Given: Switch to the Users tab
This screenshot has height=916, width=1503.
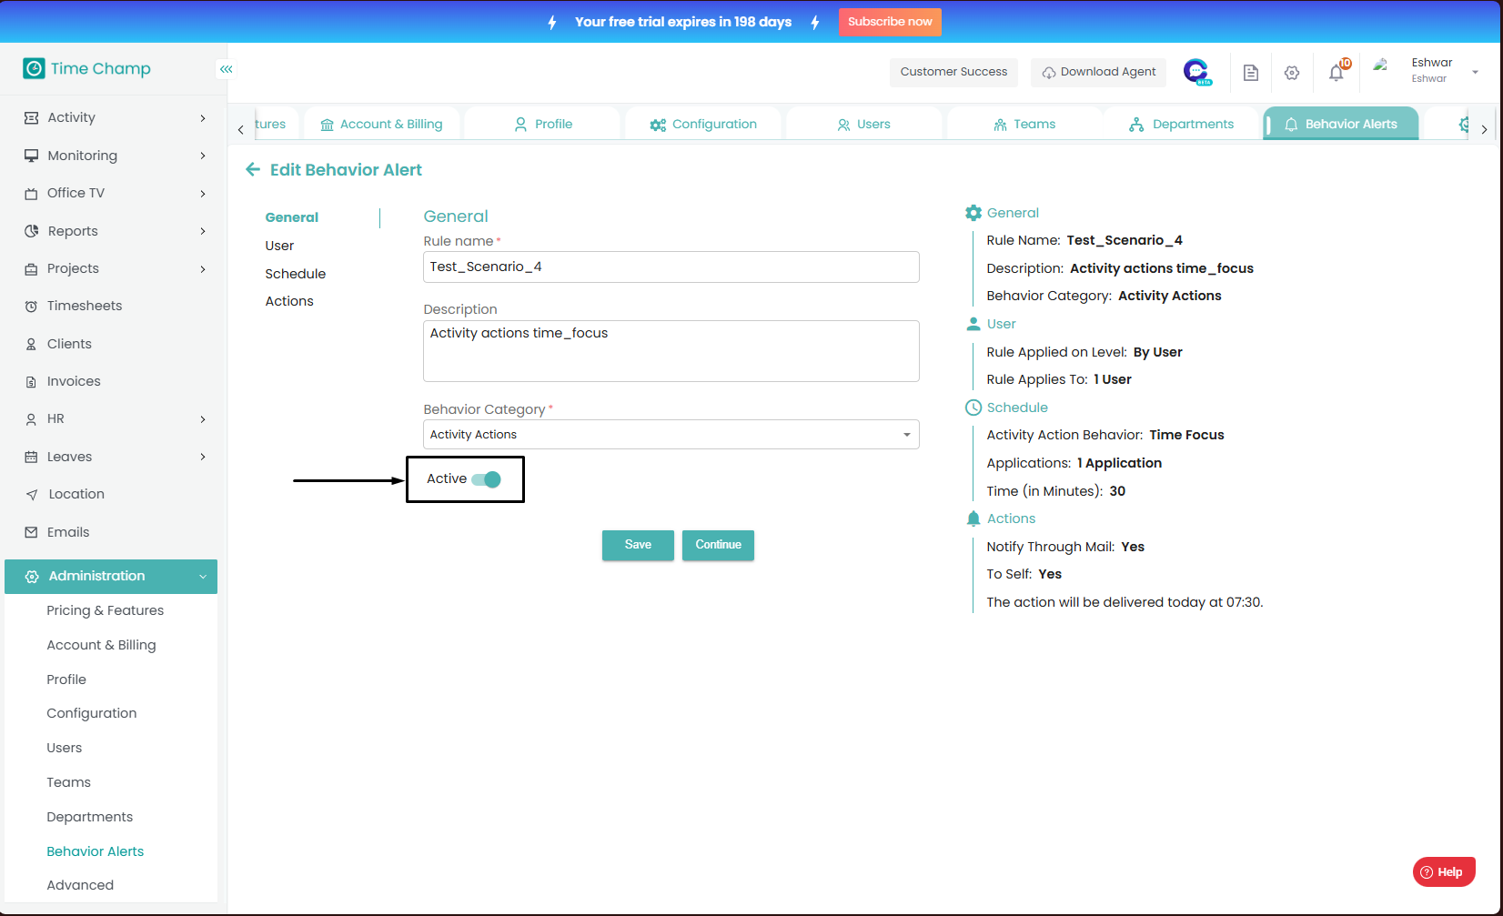Looking at the screenshot, I should coord(864,125).
